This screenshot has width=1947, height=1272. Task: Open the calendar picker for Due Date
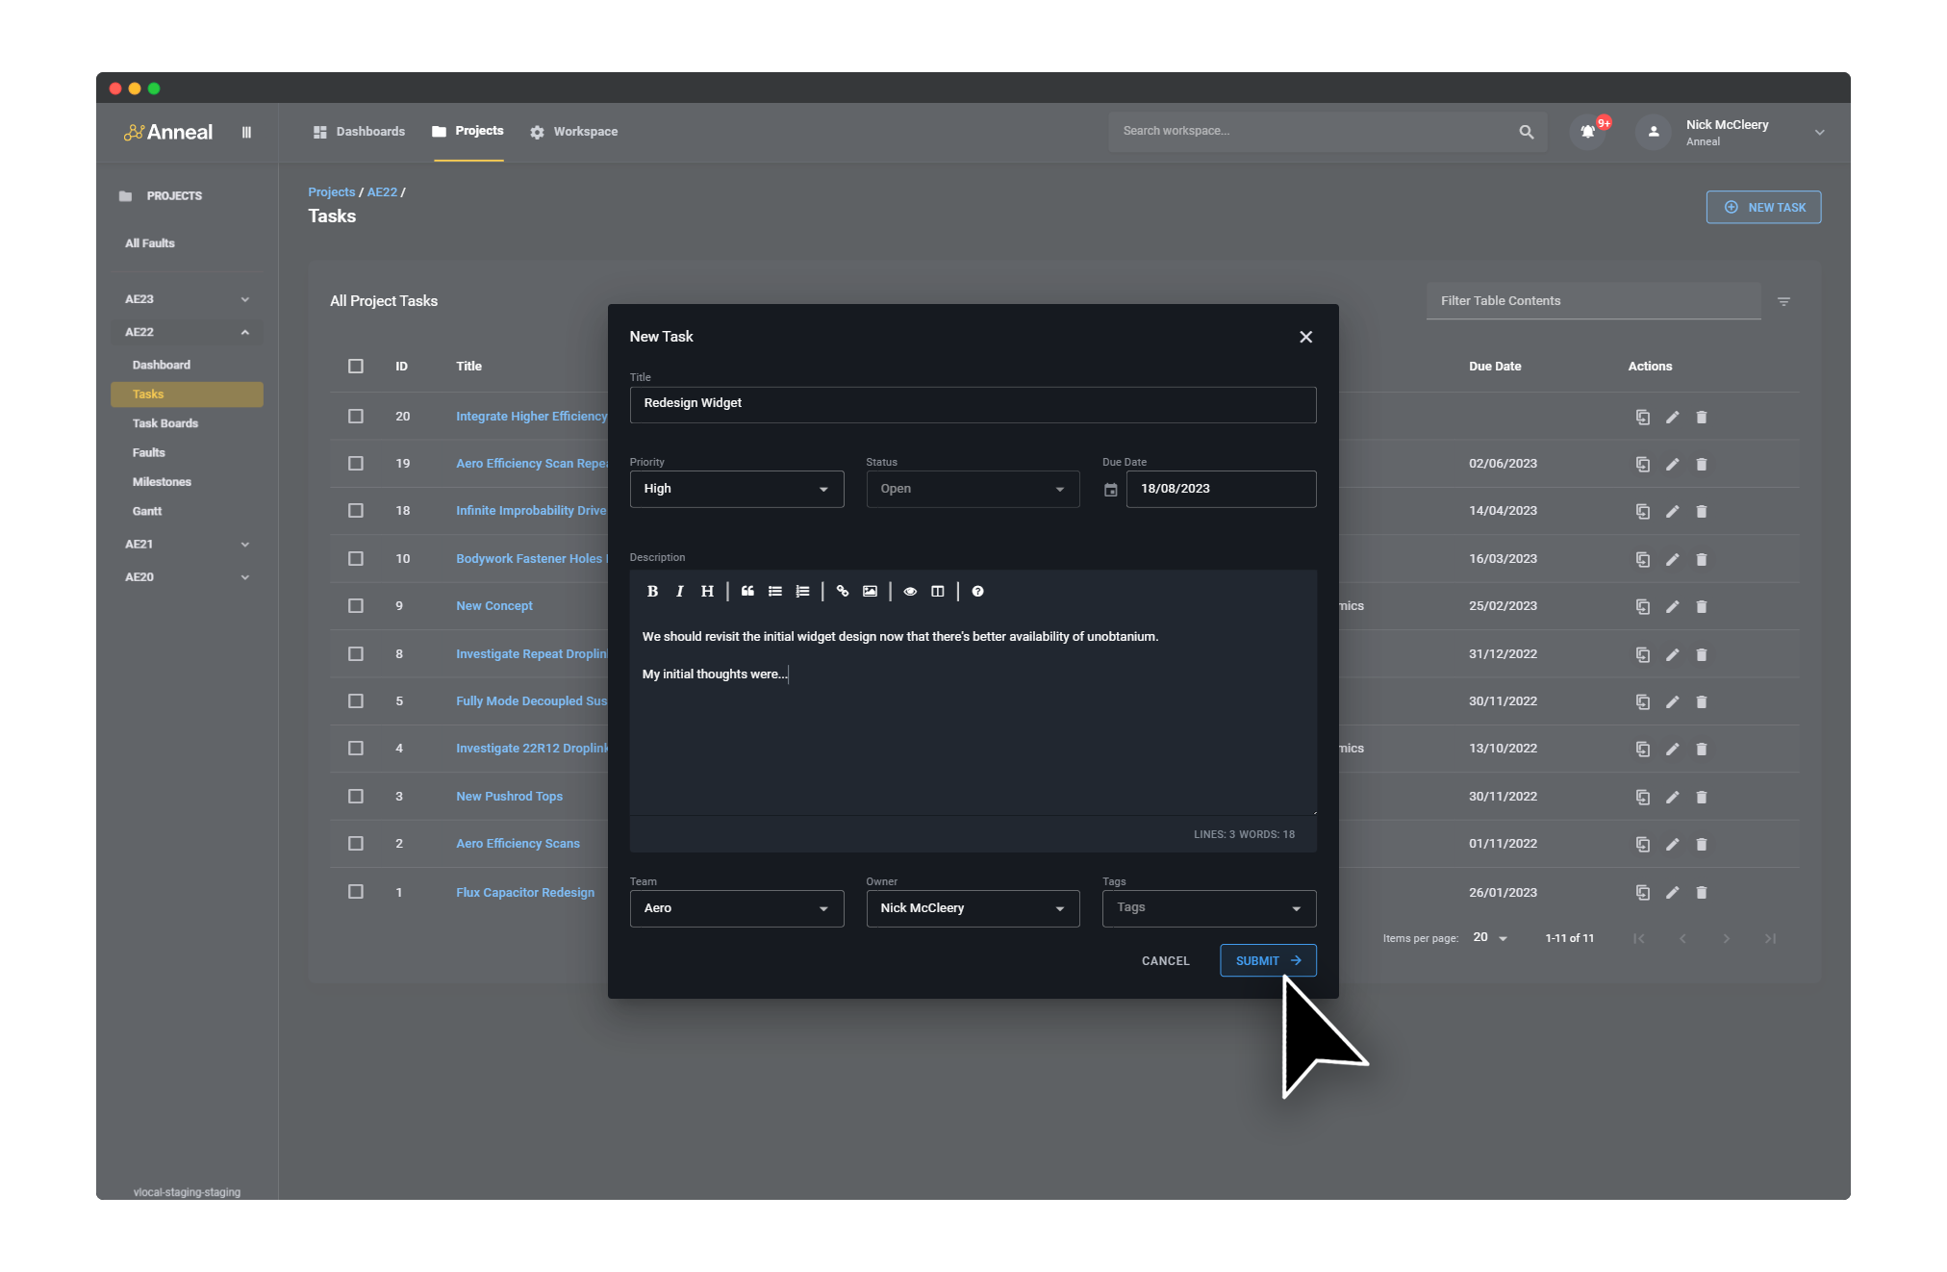(1111, 489)
